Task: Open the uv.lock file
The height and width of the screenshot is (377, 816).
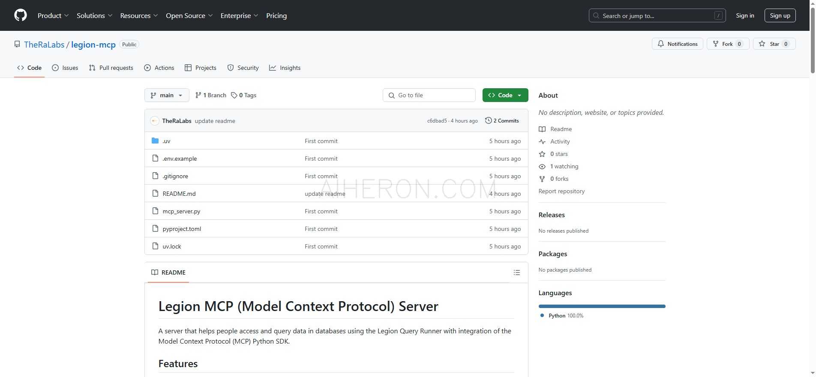Action: pyautogui.click(x=172, y=246)
